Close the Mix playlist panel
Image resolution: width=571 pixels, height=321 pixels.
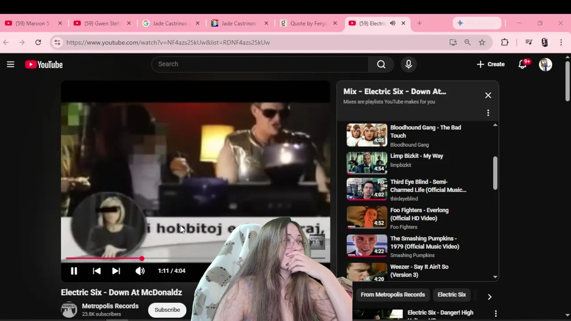pyautogui.click(x=488, y=95)
